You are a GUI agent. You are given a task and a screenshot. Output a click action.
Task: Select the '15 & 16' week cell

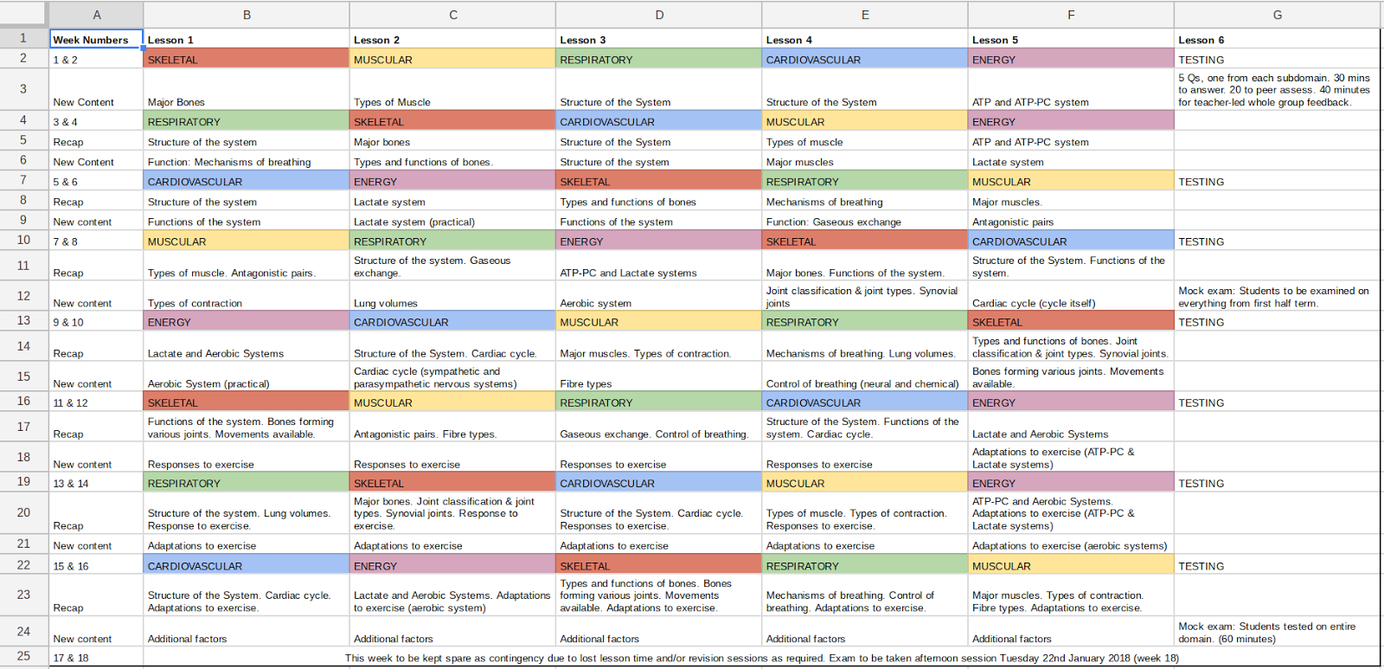point(96,565)
